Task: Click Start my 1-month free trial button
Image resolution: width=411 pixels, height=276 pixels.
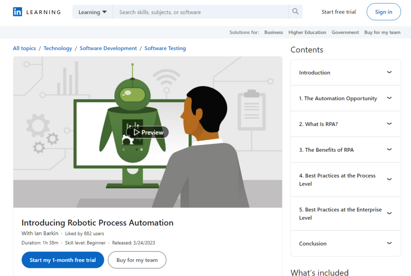Action: tap(63, 260)
